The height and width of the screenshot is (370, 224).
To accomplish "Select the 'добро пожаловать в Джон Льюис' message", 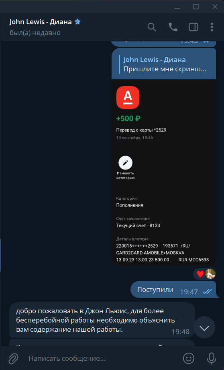I will (102, 320).
